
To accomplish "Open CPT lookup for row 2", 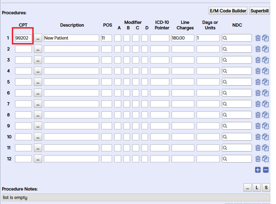I will (38, 49).
